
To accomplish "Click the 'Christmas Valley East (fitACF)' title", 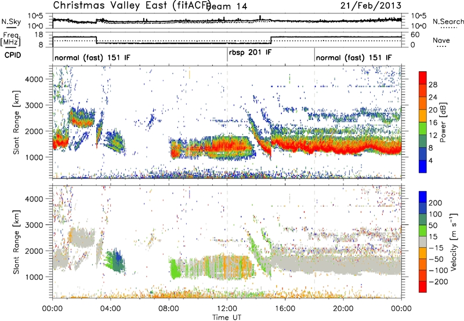I will tap(132, 5).
